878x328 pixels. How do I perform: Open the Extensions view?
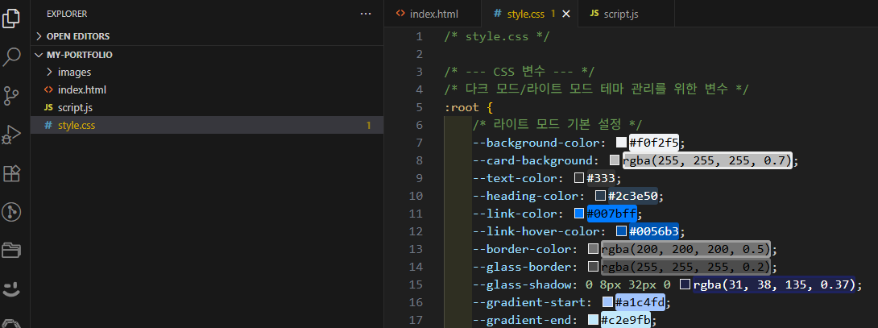coord(12,174)
